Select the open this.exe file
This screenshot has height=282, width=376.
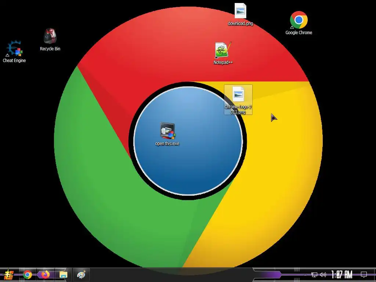pyautogui.click(x=167, y=134)
